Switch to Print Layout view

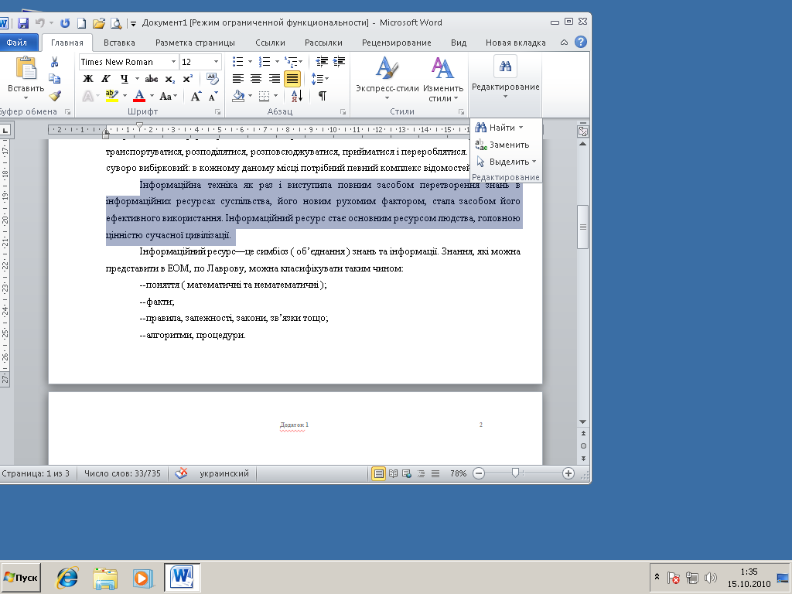(378, 473)
